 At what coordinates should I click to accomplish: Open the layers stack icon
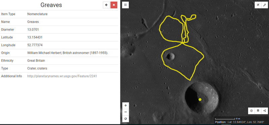click(258, 111)
